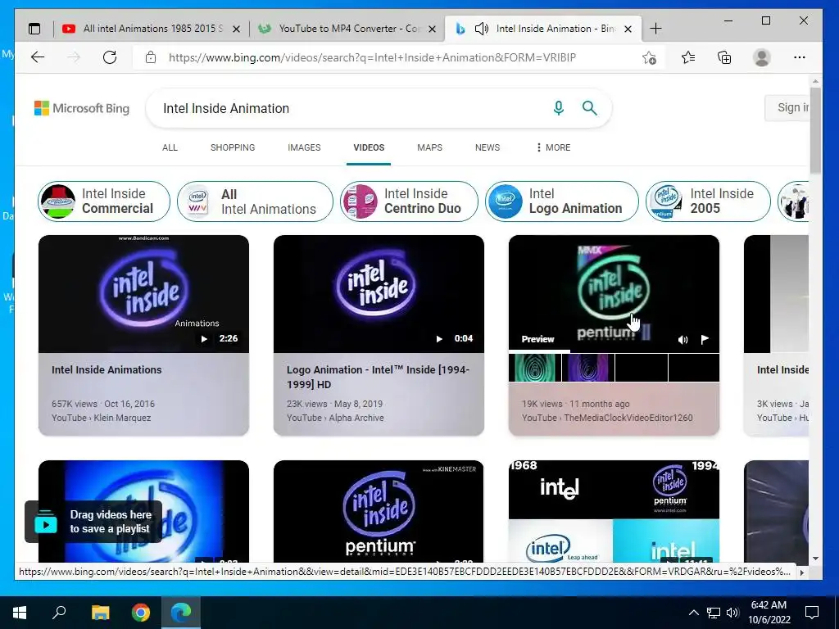Switch to the NEWS search tab
Image resolution: width=839 pixels, height=629 pixels.
(x=488, y=147)
